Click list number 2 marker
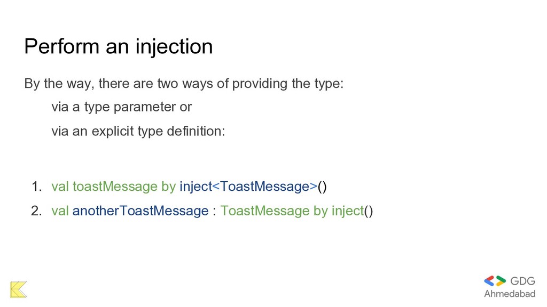Screen dimensions: 547x307 pyautogui.click(x=36, y=211)
